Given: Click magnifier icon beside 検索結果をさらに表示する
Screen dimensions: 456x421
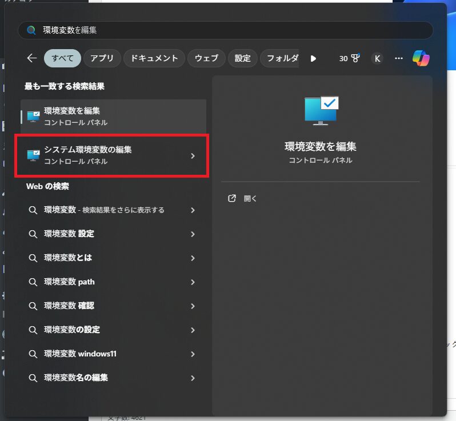Looking at the screenshot, I should point(33,210).
